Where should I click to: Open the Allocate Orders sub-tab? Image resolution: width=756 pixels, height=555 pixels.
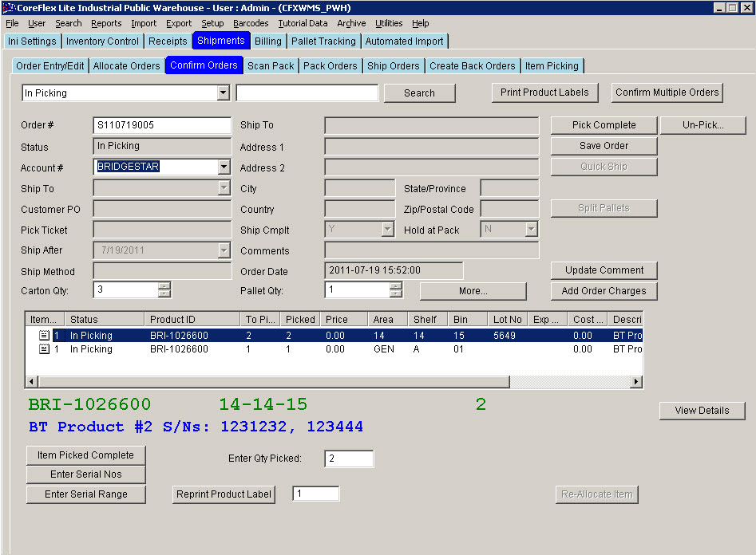(126, 65)
